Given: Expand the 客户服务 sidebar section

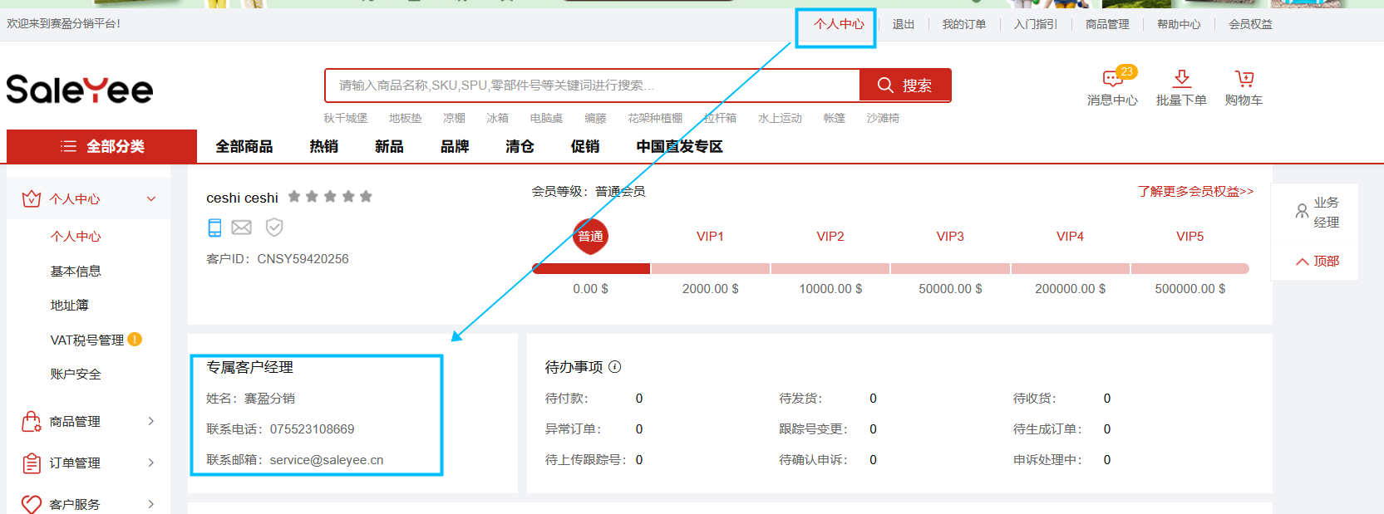Looking at the screenshot, I should (x=150, y=504).
